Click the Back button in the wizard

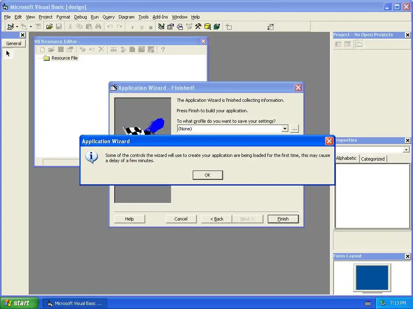(217, 219)
